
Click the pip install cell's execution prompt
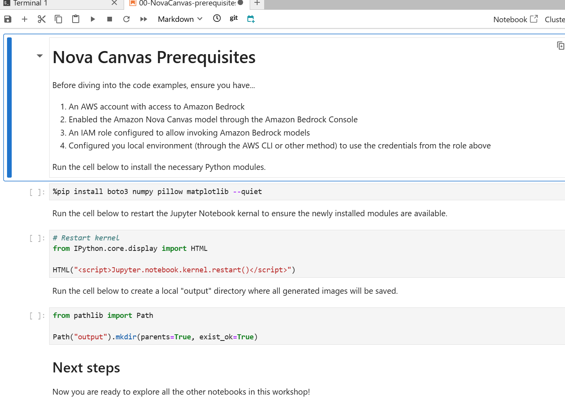(x=37, y=192)
